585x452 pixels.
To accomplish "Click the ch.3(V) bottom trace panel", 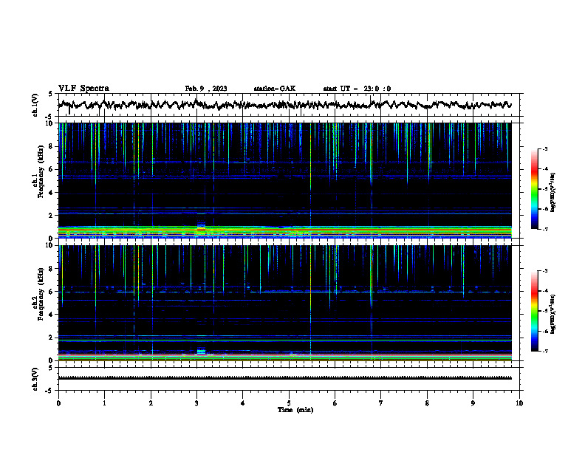I will 289,379.
